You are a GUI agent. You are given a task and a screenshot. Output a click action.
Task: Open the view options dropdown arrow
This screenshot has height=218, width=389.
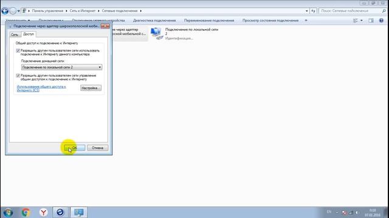pyautogui.click(x=361, y=21)
